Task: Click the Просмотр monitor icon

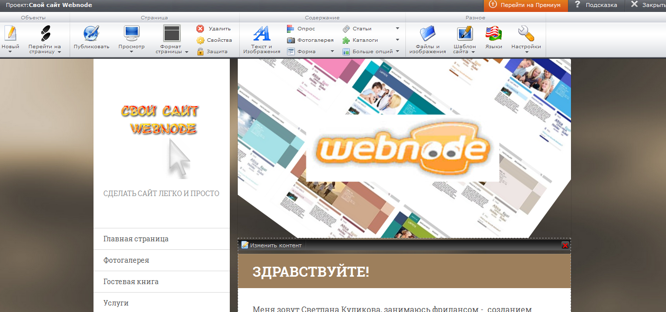Action: pyautogui.click(x=132, y=33)
